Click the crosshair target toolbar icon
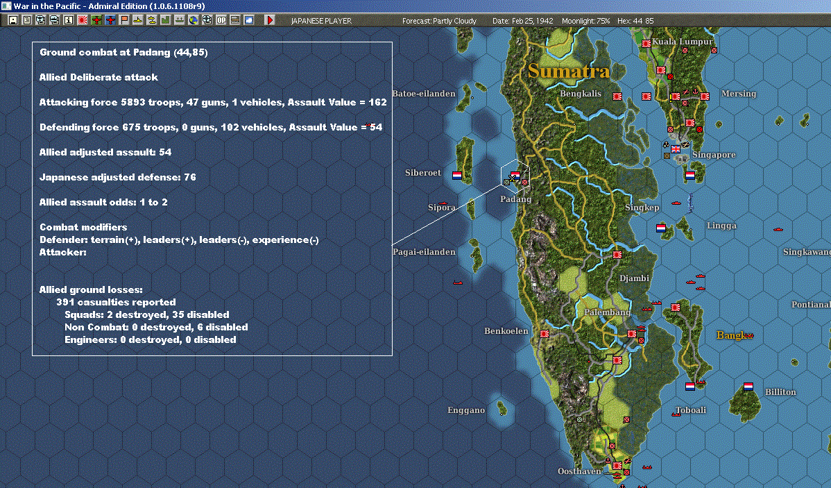The image size is (831, 488). tap(207, 20)
